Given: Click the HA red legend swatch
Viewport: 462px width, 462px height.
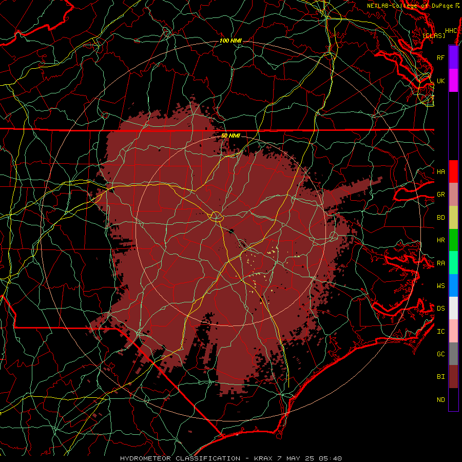Looking at the screenshot, I should (453, 171).
